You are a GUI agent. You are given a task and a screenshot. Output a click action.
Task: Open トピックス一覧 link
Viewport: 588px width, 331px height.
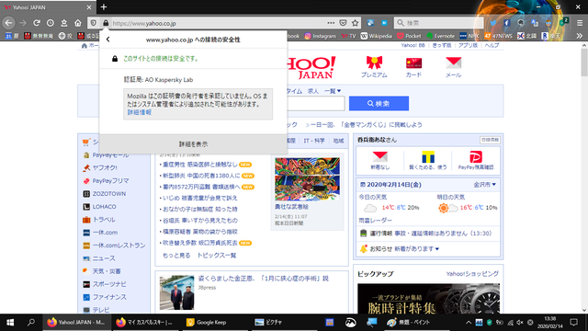[x=217, y=256]
